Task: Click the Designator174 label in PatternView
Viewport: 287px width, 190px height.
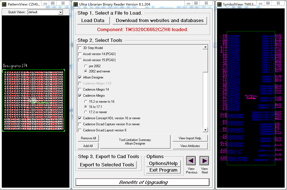Action: [15, 66]
